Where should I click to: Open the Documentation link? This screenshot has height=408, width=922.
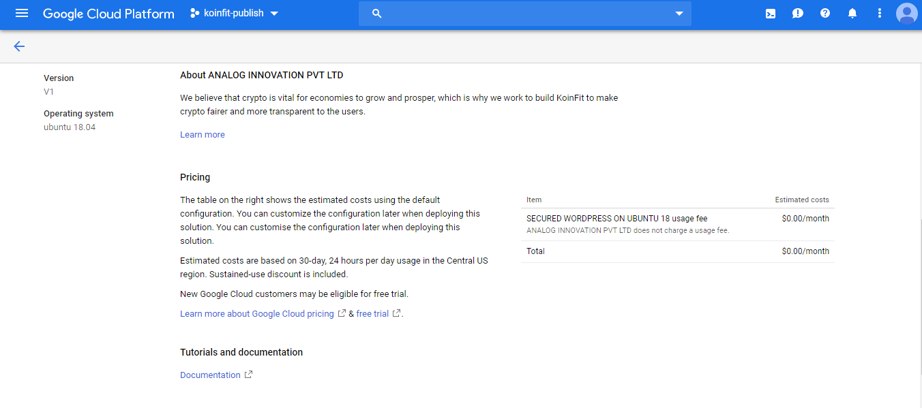[210, 375]
